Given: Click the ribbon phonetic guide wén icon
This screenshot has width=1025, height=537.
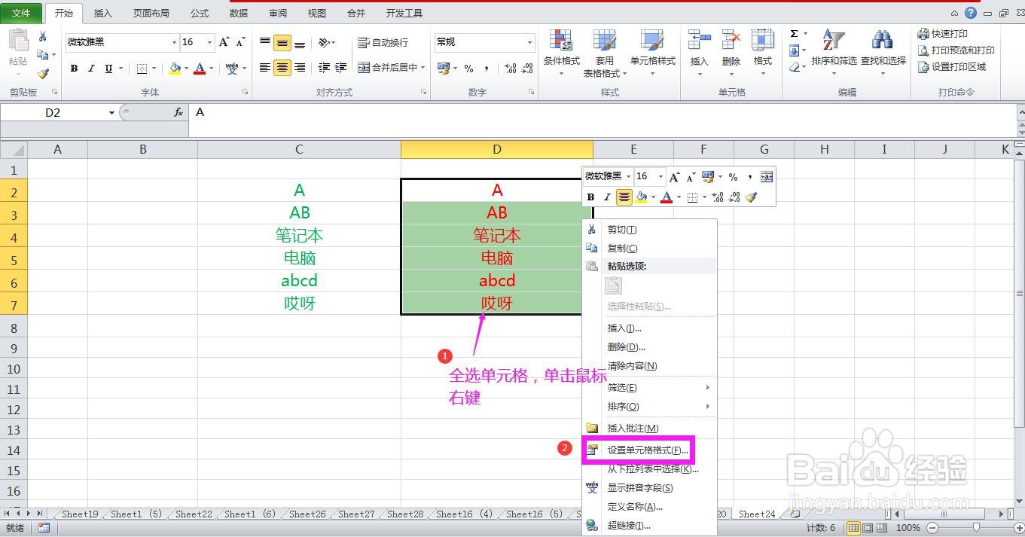Looking at the screenshot, I should click(232, 69).
